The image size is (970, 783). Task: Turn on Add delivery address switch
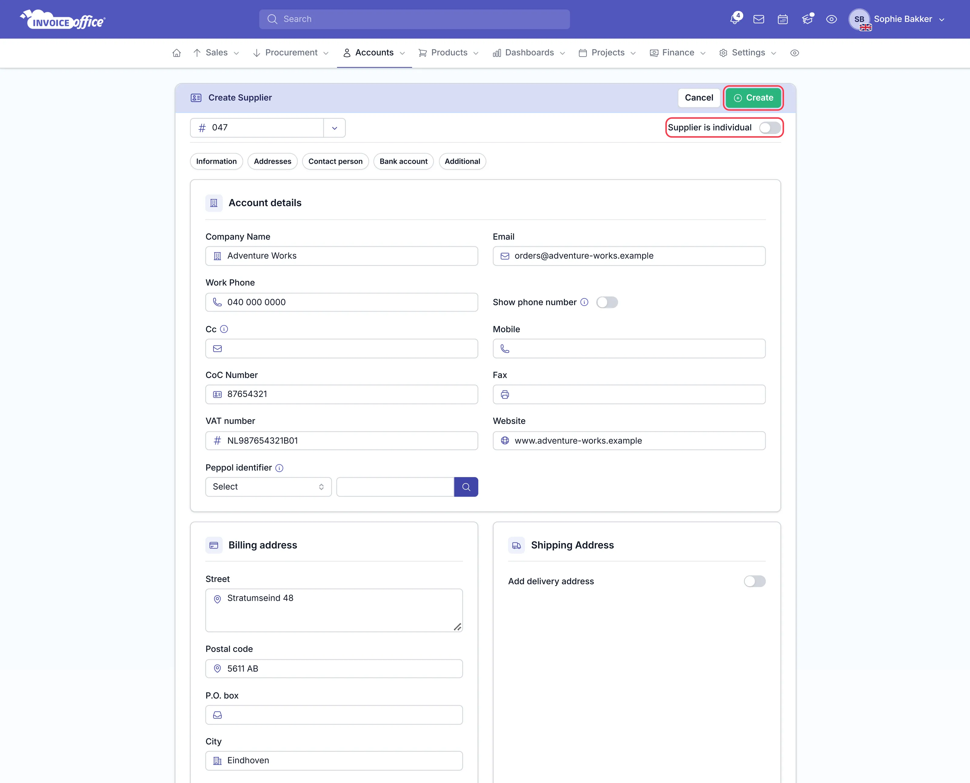(754, 581)
